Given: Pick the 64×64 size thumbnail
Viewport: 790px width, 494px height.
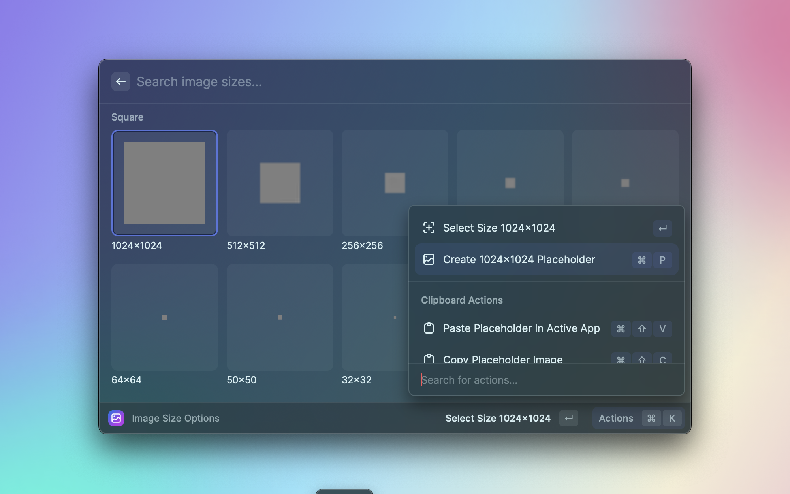Looking at the screenshot, I should [x=165, y=317].
